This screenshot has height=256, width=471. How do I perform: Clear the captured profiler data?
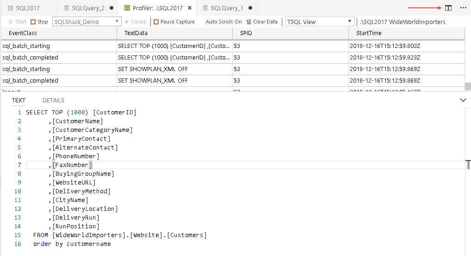[262, 22]
